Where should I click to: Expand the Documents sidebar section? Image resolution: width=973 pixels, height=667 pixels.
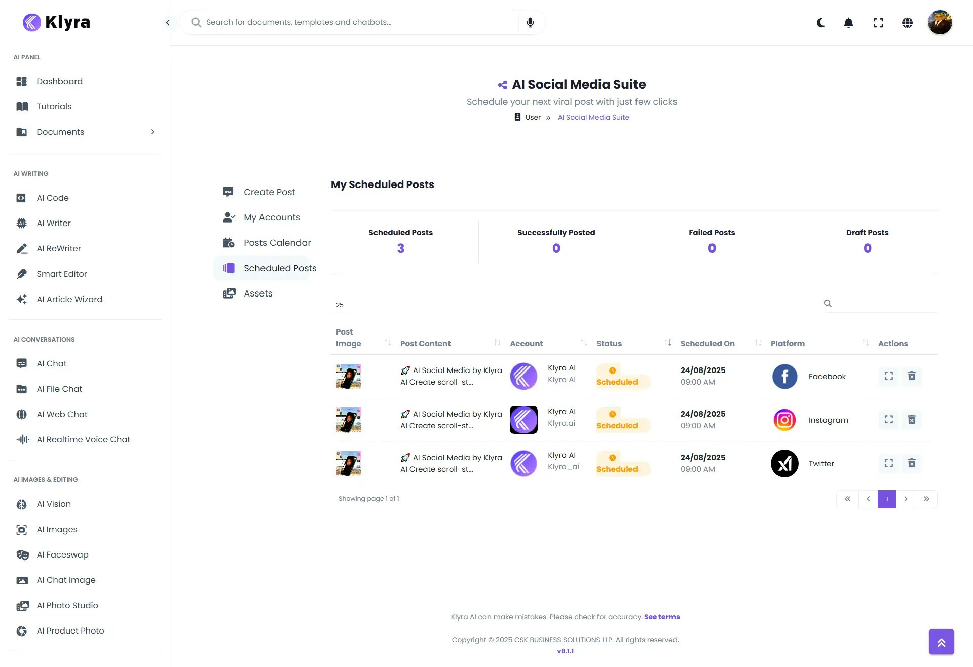153,132
